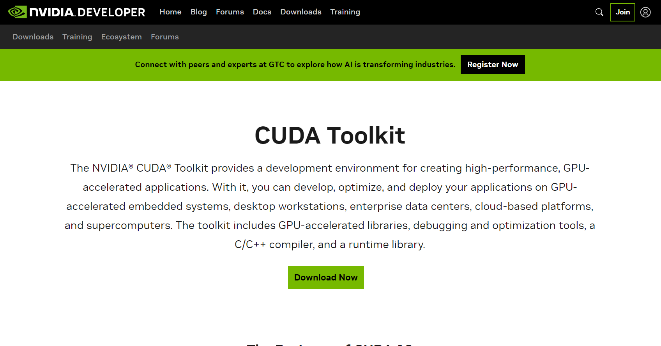Click the Register Now button
Screen dimensions: 661x346
click(493, 64)
